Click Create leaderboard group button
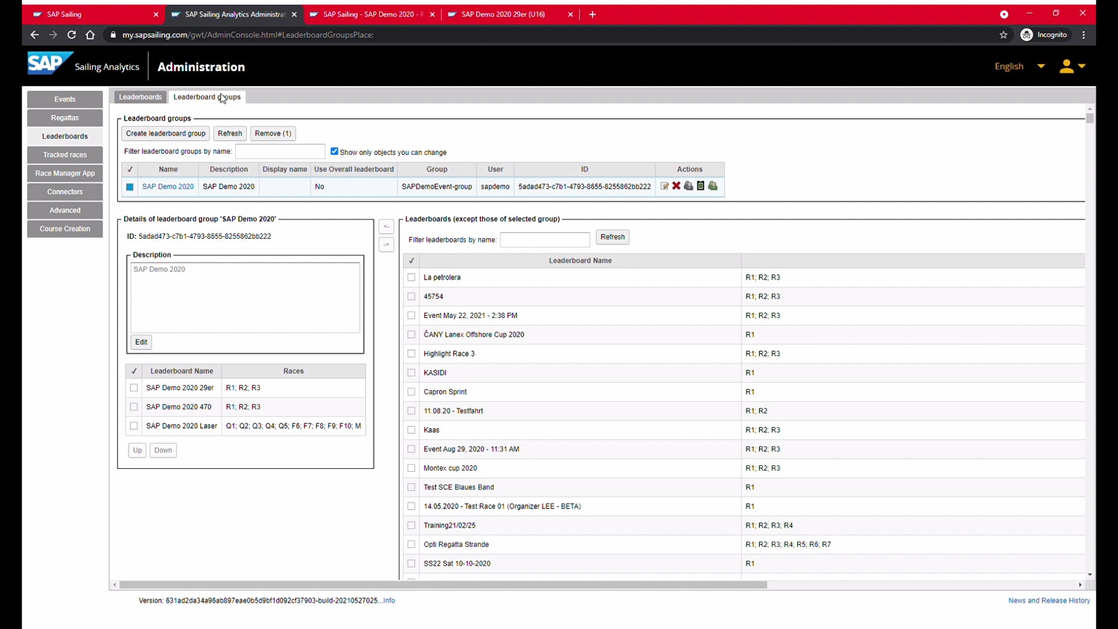This screenshot has height=629, width=1118. coord(165,133)
